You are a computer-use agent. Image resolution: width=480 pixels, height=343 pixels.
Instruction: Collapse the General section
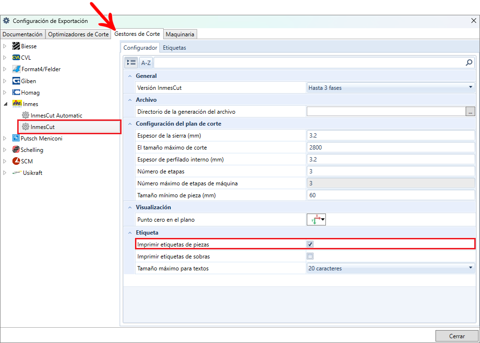click(130, 76)
